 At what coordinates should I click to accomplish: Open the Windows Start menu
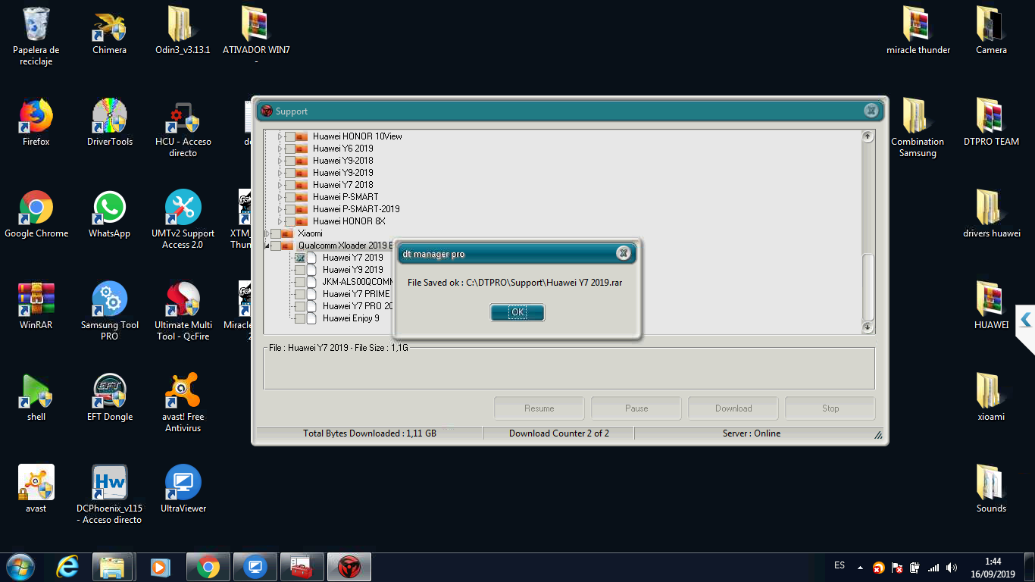(x=20, y=567)
